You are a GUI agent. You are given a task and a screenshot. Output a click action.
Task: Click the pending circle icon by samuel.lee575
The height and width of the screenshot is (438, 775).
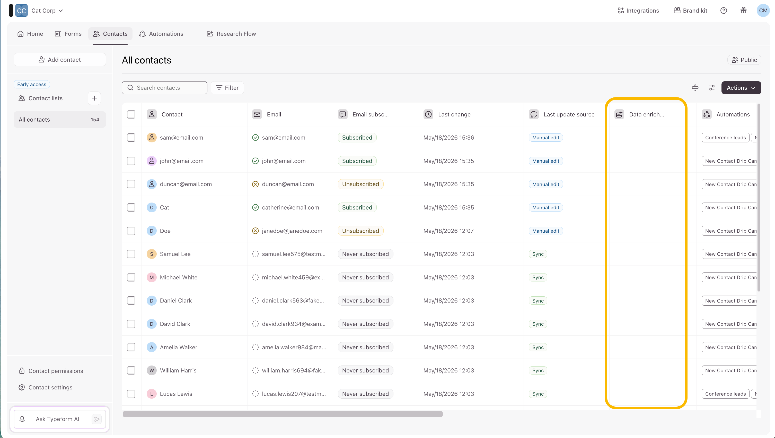[255, 254]
